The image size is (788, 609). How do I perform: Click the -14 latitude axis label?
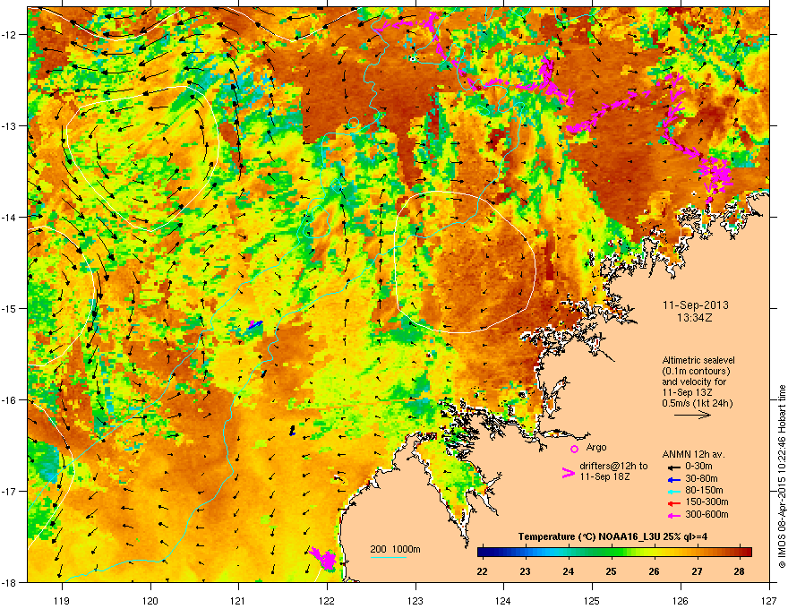tap(9, 217)
